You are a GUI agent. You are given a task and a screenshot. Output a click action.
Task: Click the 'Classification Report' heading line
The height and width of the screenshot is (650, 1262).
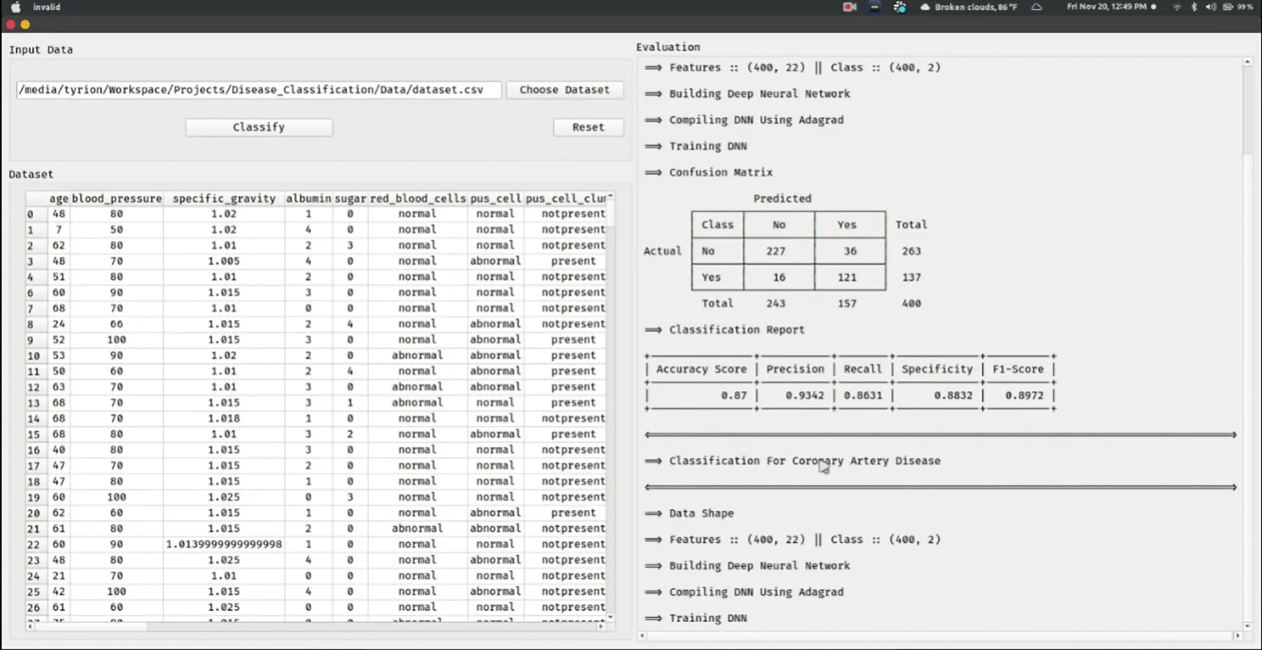tap(737, 330)
